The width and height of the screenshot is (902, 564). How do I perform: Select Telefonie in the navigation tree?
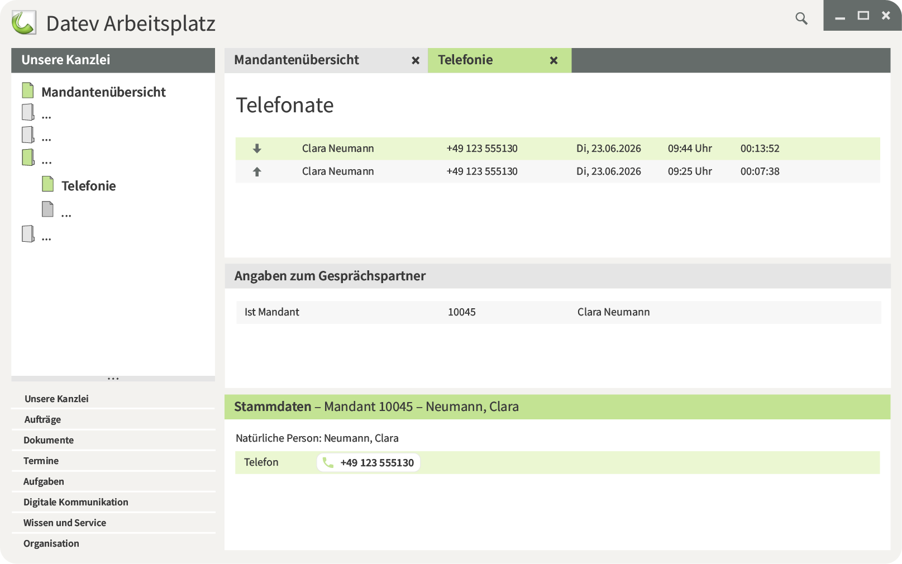[88, 186]
